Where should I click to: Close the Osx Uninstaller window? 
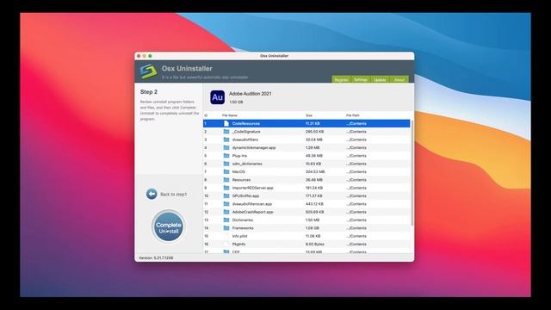pos(139,56)
